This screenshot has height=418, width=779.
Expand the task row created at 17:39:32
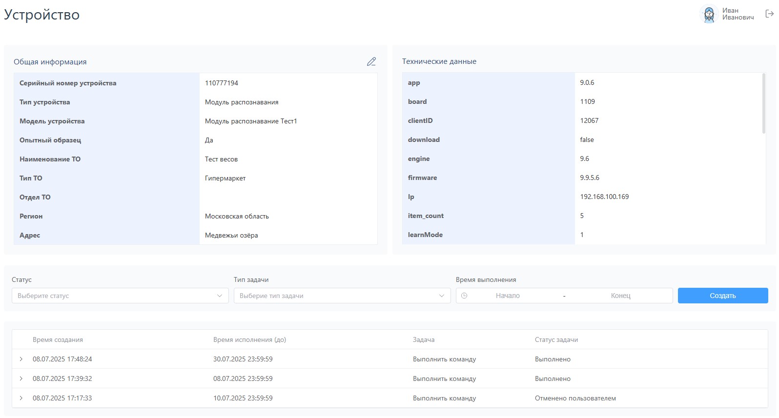[21, 378]
